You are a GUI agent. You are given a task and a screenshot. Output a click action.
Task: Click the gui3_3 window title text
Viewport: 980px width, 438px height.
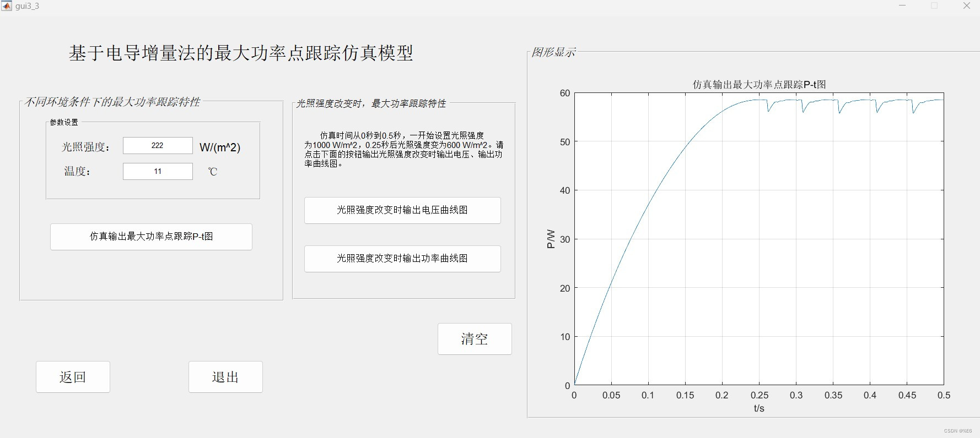27,6
